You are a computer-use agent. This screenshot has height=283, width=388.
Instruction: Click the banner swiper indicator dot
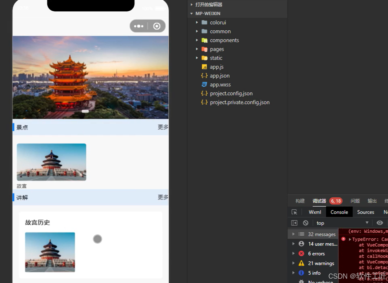85,111
